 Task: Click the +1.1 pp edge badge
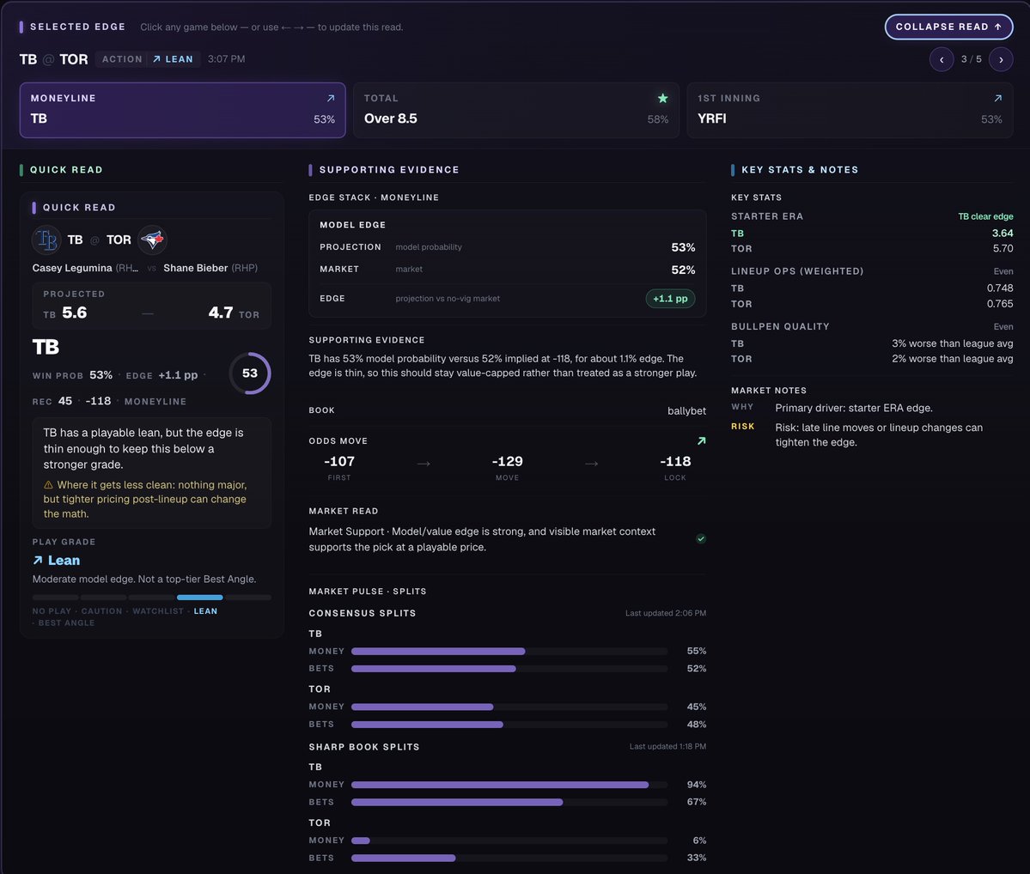670,299
